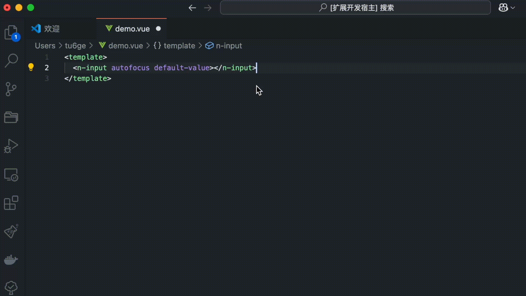Viewport: 526px width, 296px height.
Task: Open the Run and Debug view
Action: click(x=11, y=146)
